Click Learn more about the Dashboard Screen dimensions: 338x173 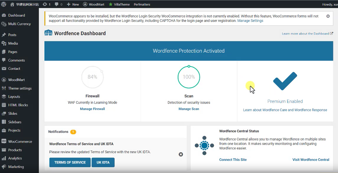tap(307, 34)
